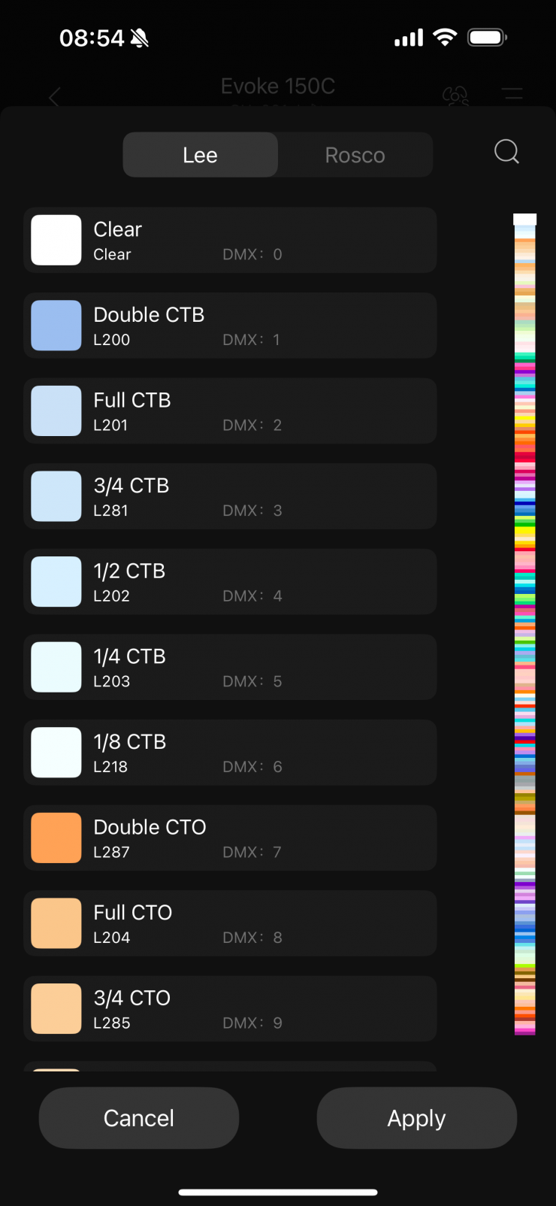Select the Lee gel library tab

point(201,155)
